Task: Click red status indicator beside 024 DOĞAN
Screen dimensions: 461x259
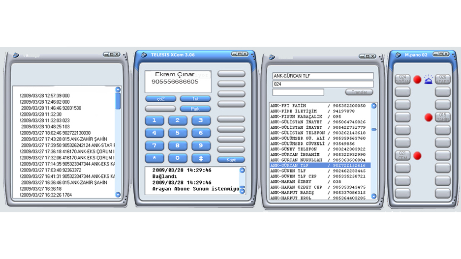Action: tap(417, 79)
